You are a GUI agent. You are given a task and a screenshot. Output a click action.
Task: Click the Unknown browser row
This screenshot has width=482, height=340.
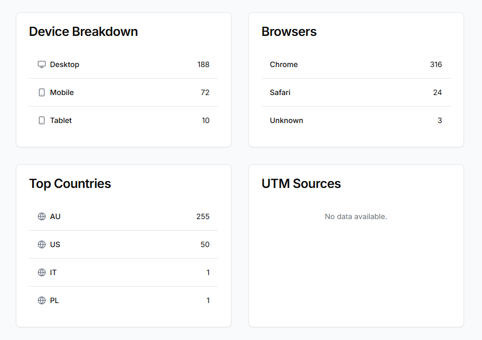[x=356, y=120]
